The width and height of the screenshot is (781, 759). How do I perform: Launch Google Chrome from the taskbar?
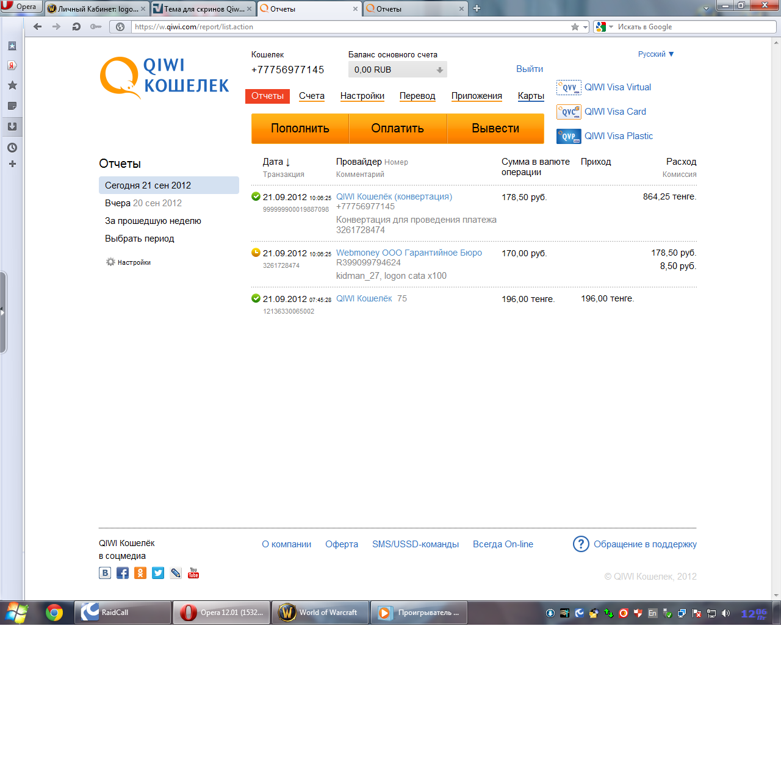[x=54, y=613]
